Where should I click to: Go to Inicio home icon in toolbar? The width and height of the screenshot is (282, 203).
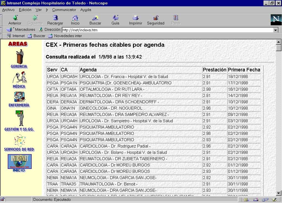(x=75, y=18)
